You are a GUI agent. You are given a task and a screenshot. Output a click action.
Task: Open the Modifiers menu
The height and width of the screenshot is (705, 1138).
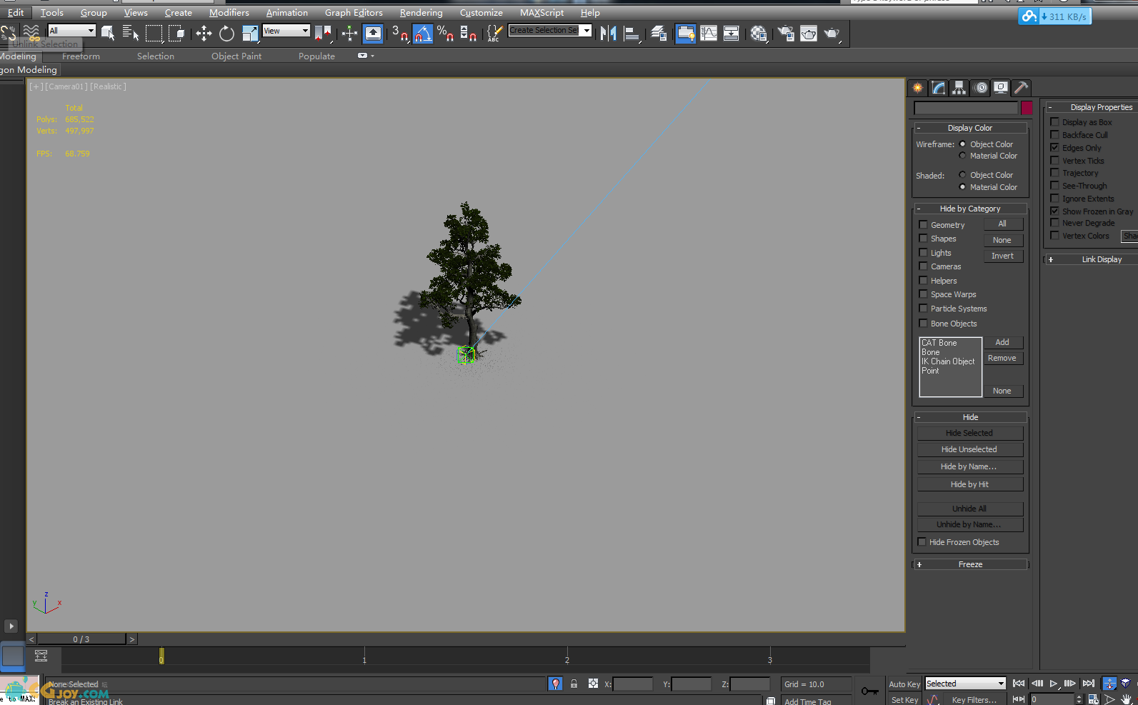tap(229, 13)
